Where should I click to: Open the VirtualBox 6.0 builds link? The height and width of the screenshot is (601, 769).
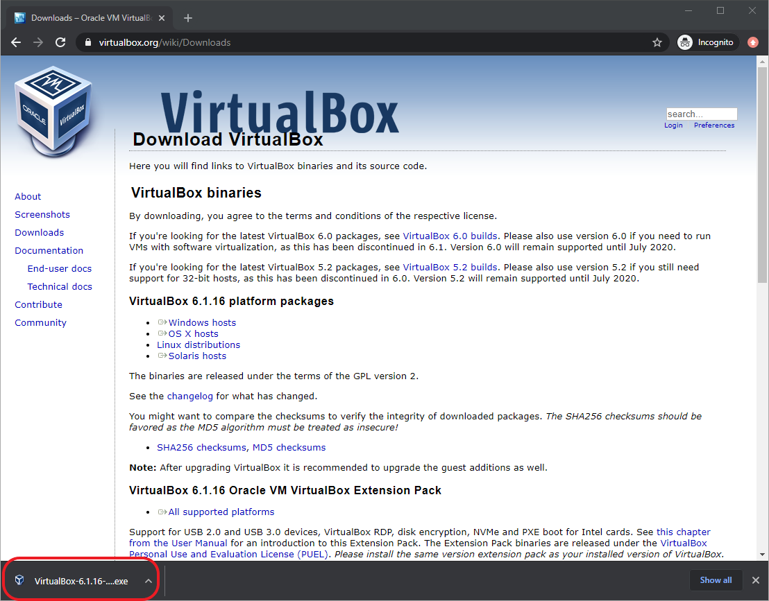(x=450, y=236)
